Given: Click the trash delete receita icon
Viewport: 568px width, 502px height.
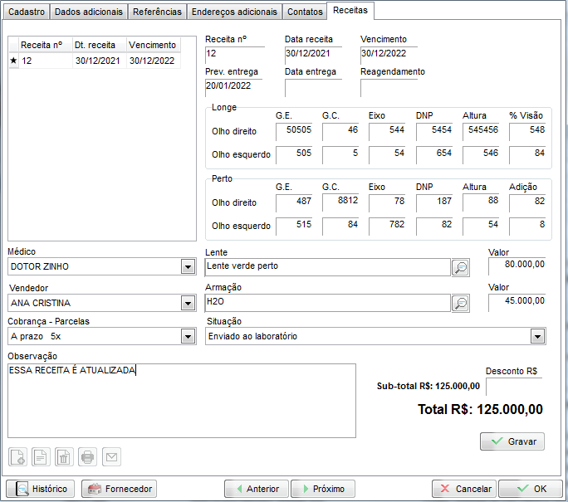Looking at the screenshot, I should pyautogui.click(x=64, y=456).
